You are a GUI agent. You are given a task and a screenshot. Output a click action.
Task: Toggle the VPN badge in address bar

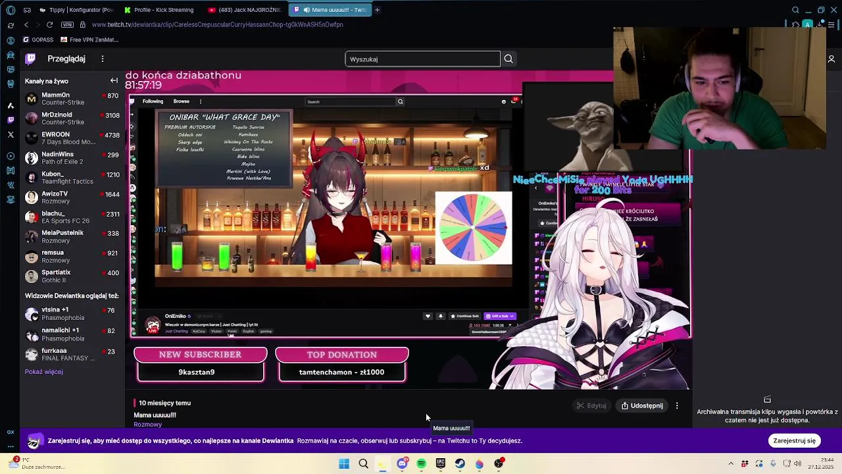(67, 24)
